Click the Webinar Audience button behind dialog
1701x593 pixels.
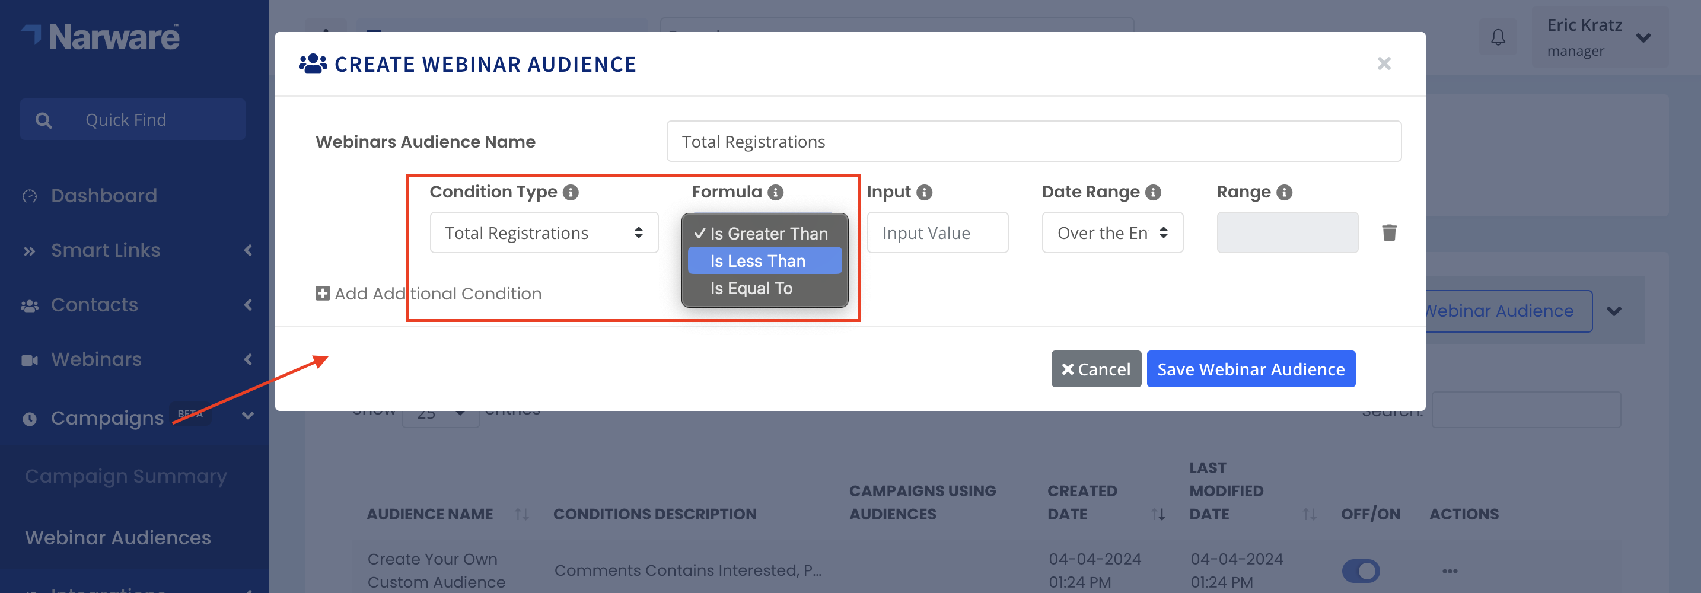[1508, 311]
